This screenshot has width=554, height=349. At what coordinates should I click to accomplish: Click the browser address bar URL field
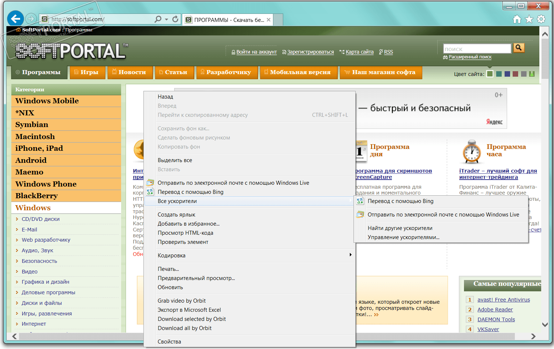point(101,19)
